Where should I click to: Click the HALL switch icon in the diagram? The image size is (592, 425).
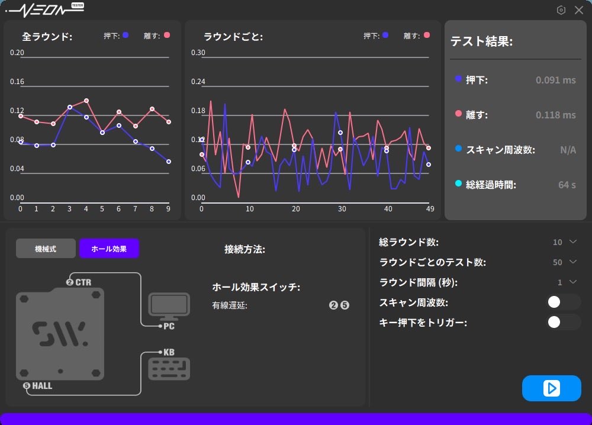pos(59,334)
